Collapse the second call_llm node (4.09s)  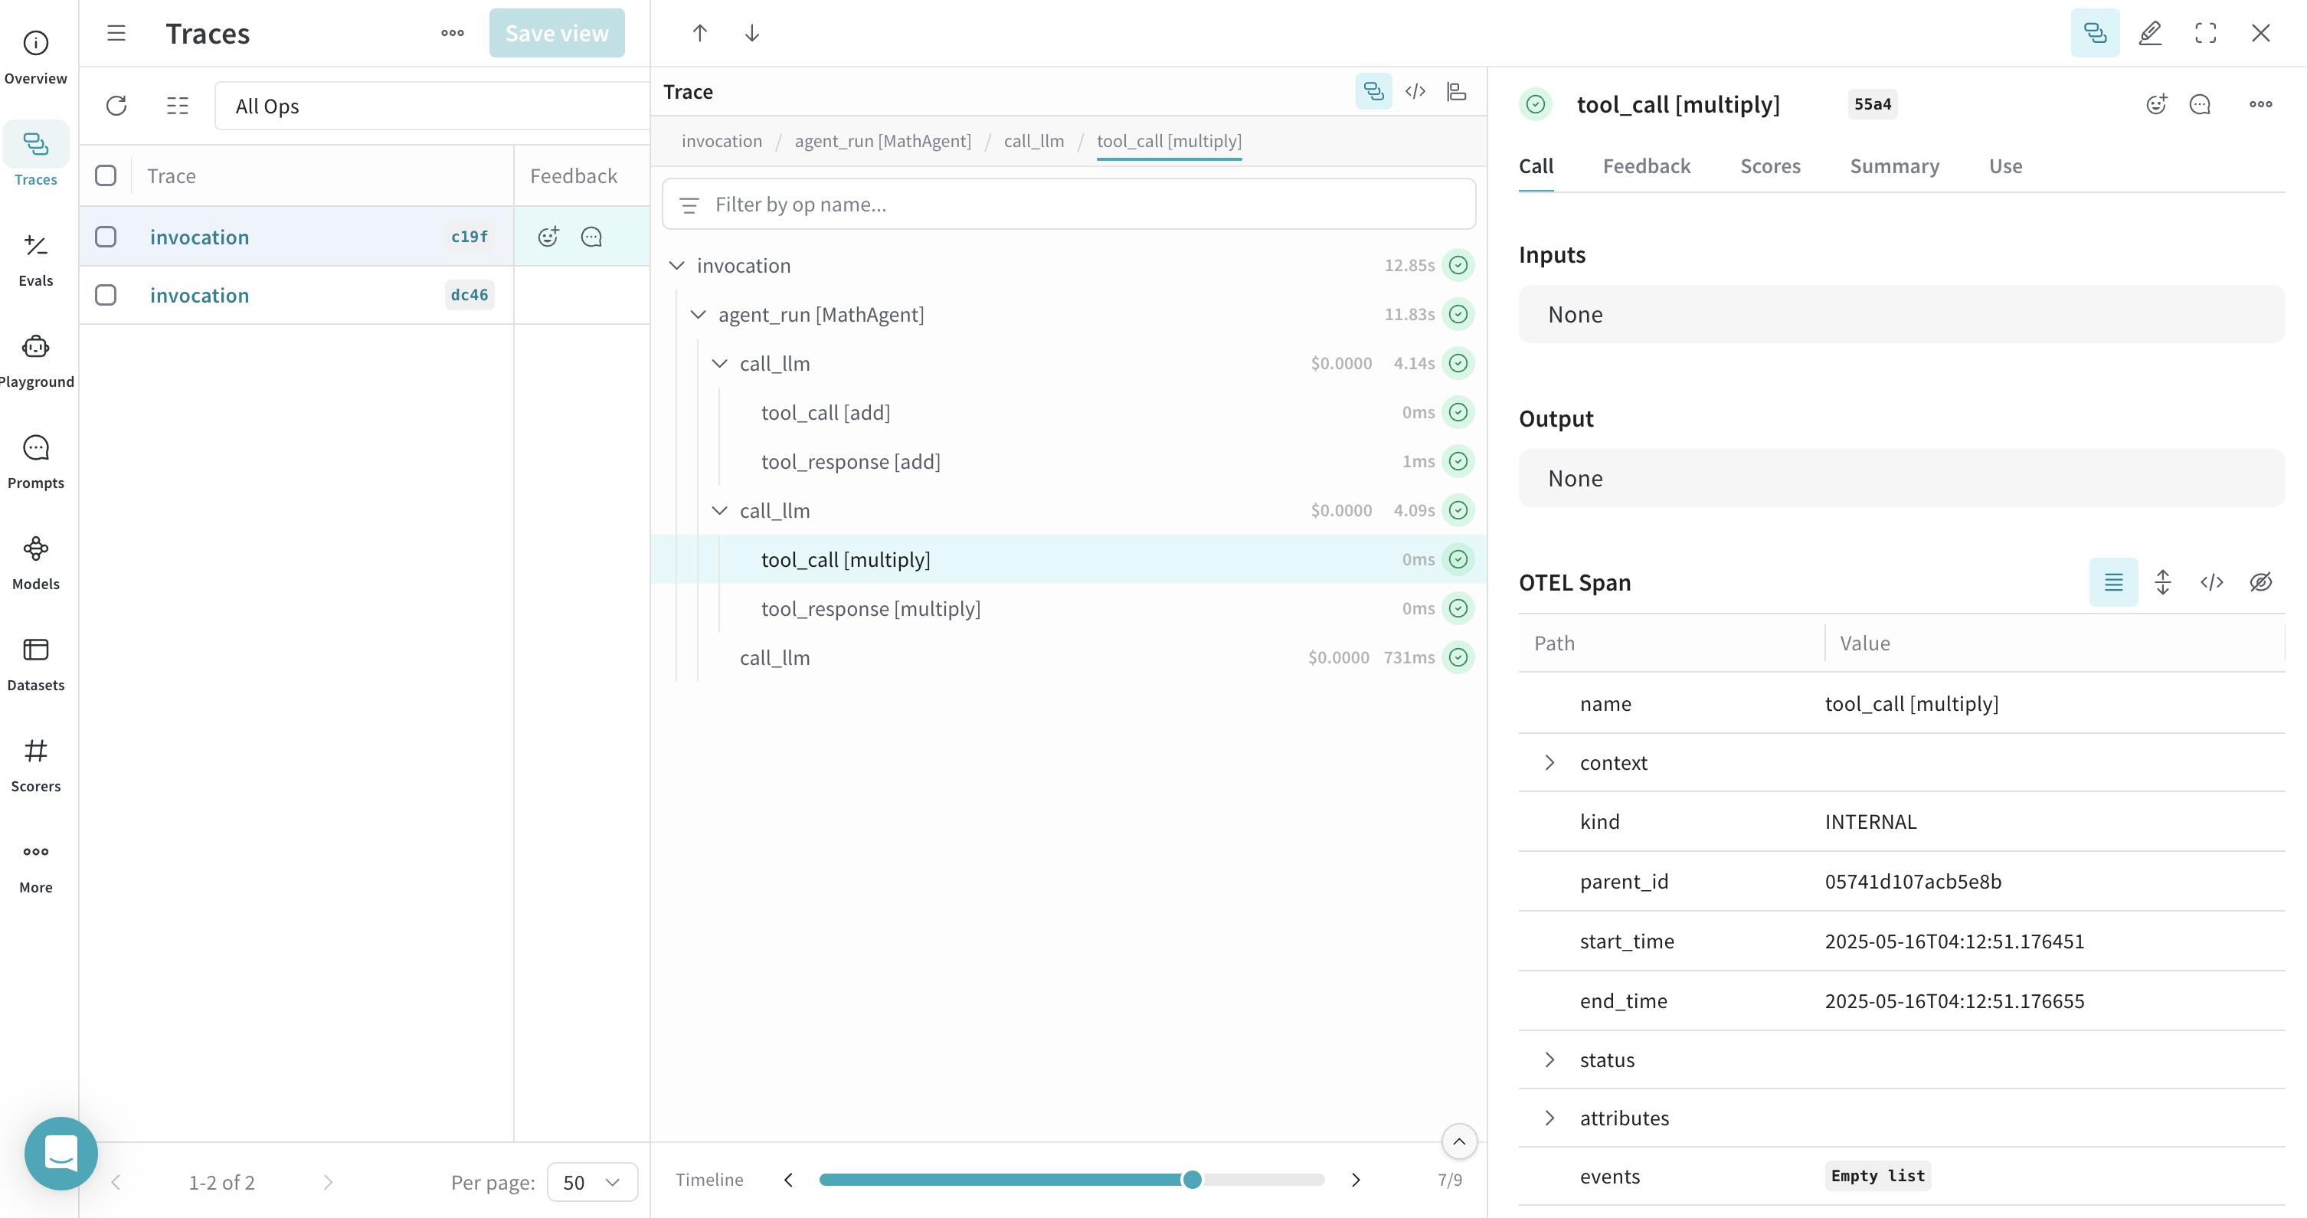[720, 510]
